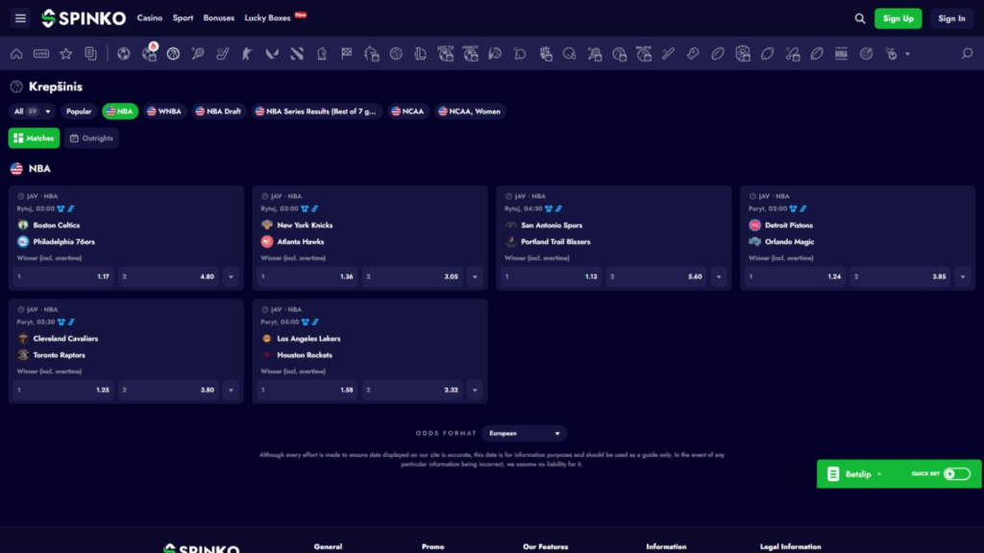Select the baseball bat sport icon
984x553 pixels.
[x=669, y=54]
